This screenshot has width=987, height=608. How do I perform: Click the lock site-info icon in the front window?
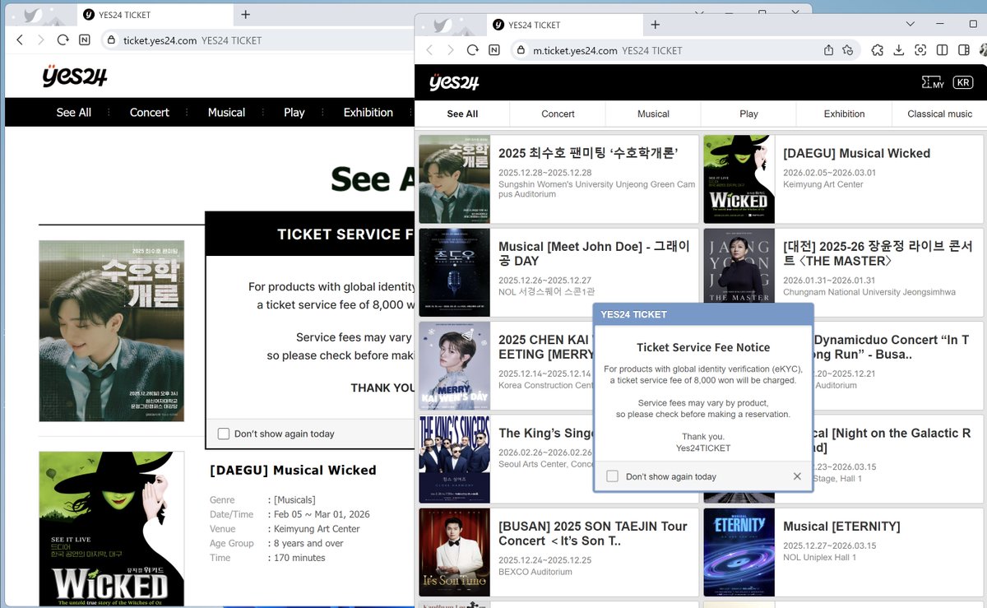[x=521, y=50]
